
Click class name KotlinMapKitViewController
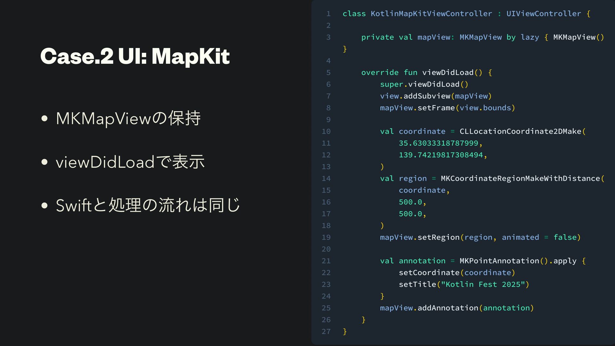431,14
